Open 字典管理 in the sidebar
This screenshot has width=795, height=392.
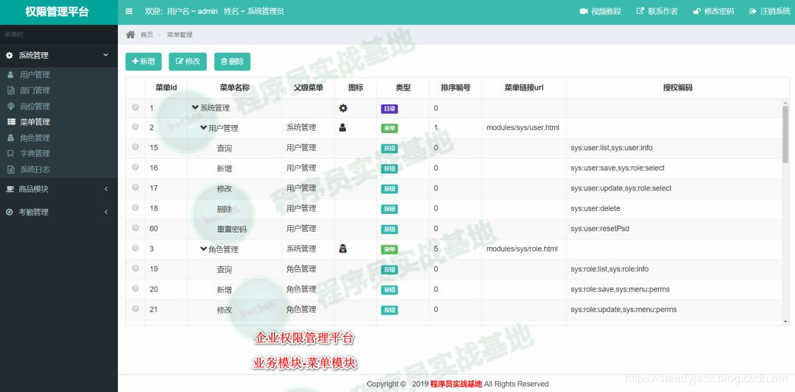pyautogui.click(x=35, y=154)
